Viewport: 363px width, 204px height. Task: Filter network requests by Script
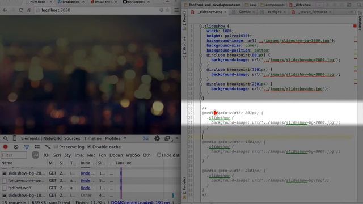(x=57, y=155)
